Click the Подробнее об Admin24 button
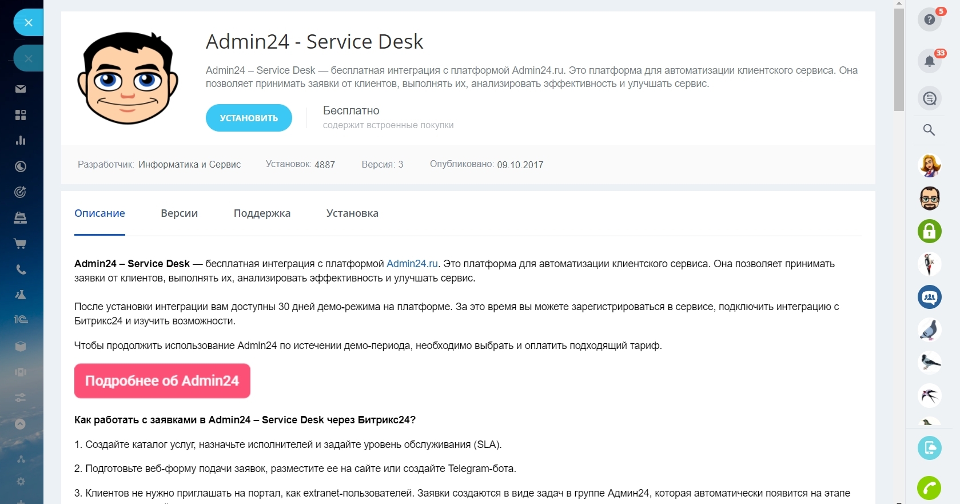 [162, 381]
